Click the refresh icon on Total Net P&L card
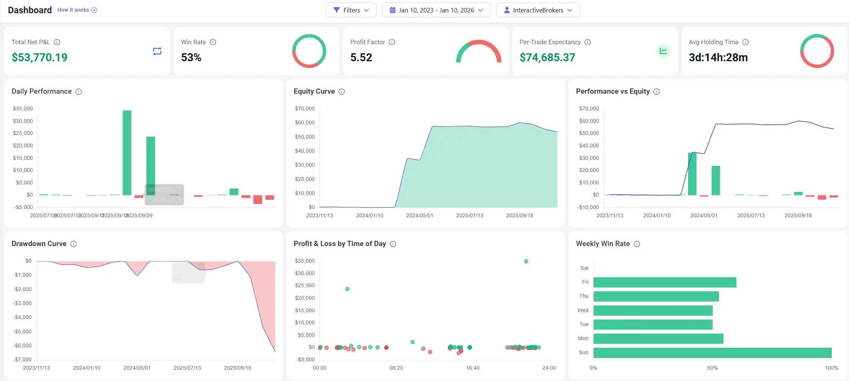 pos(157,51)
